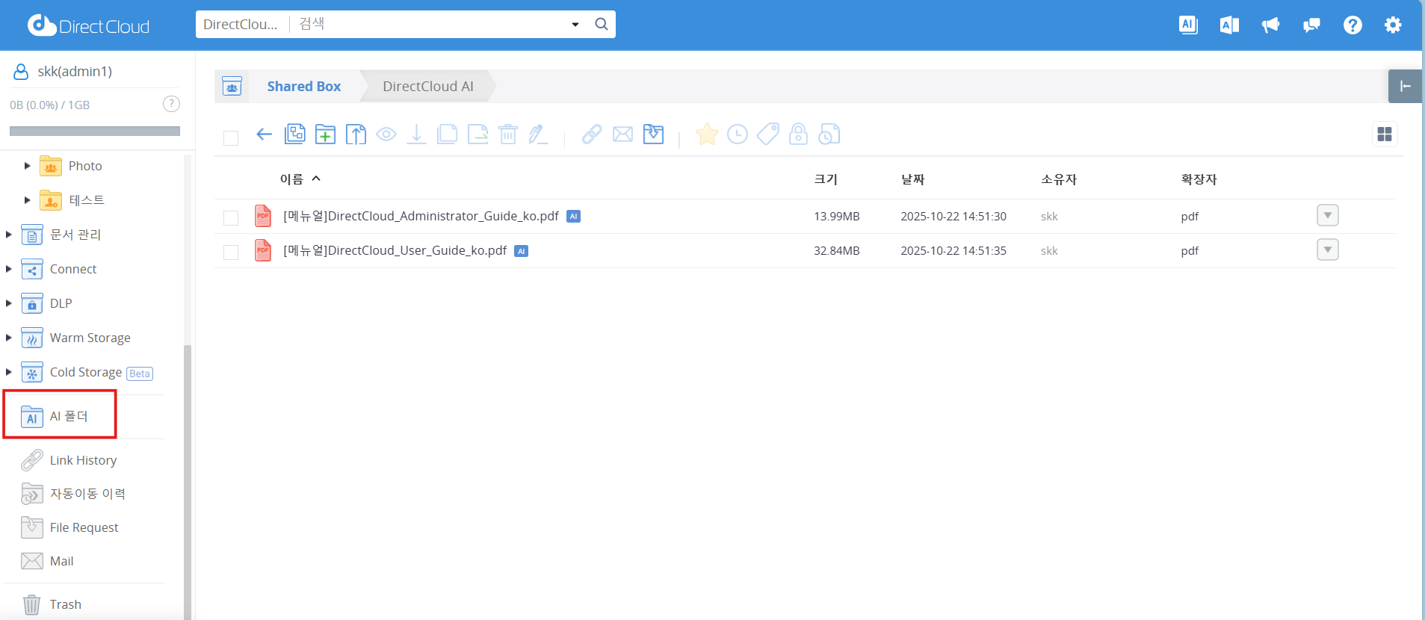Toggle the select-all checkbox in the toolbar
Image resolution: width=1425 pixels, height=620 pixels.
click(231, 138)
